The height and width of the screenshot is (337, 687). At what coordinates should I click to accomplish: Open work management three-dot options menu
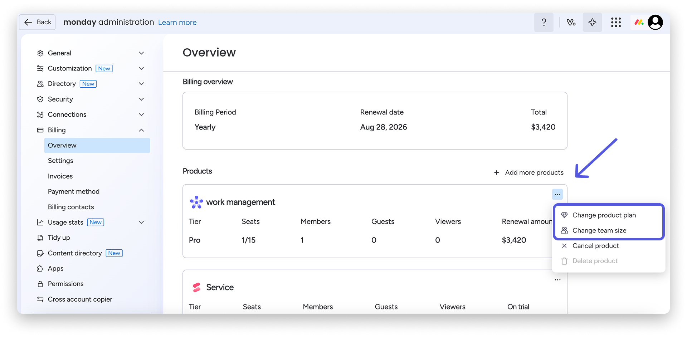tap(557, 194)
